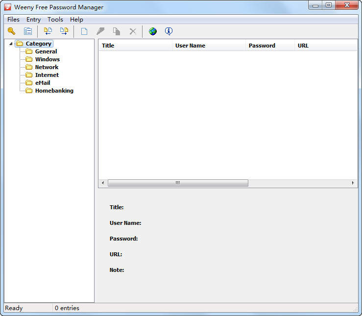Click the edit entry pen icon
Viewport: 362px width, 316px height.
[x=100, y=31]
